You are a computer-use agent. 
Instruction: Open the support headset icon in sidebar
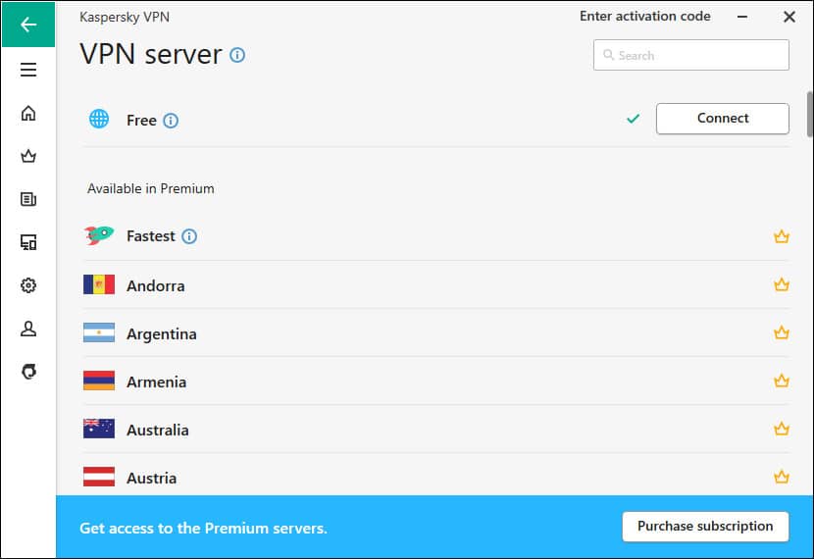(x=28, y=371)
